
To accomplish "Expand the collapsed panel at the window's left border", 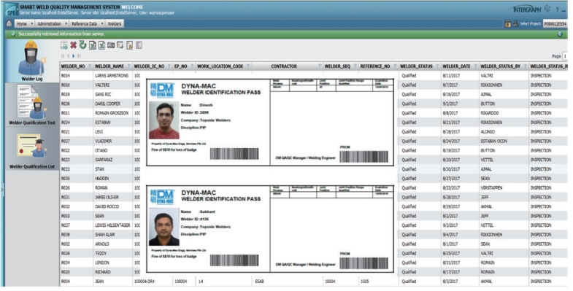I will tap(2, 190).
